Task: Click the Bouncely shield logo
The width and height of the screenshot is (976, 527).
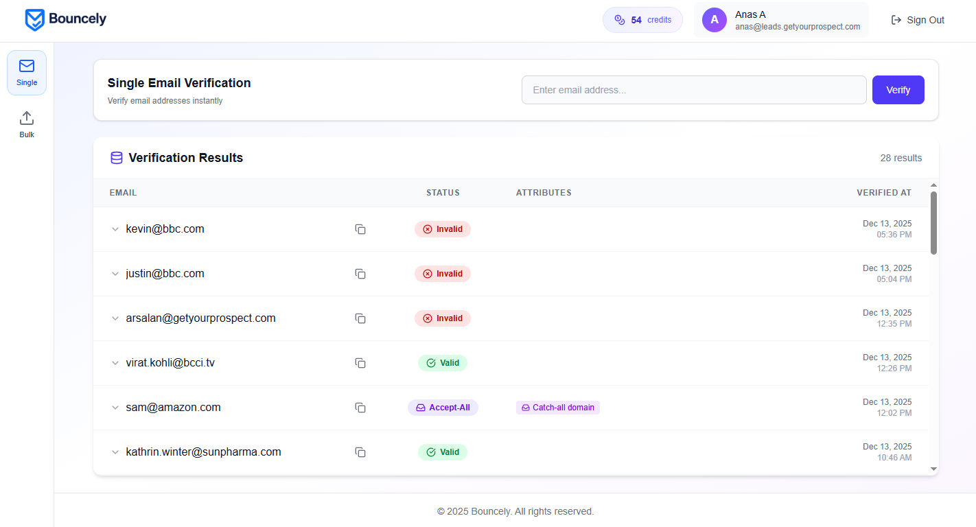Action: (34, 20)
